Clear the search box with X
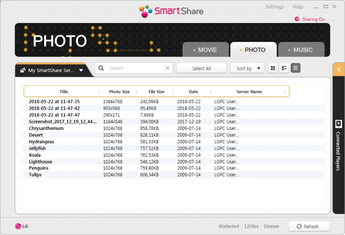 coord(167,68)
